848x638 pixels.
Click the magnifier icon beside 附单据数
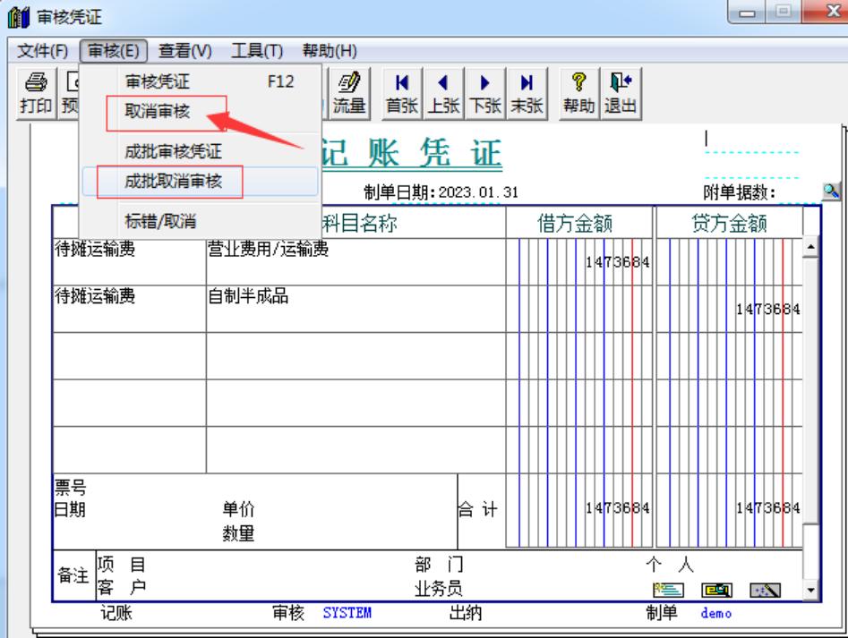point(830,190)
